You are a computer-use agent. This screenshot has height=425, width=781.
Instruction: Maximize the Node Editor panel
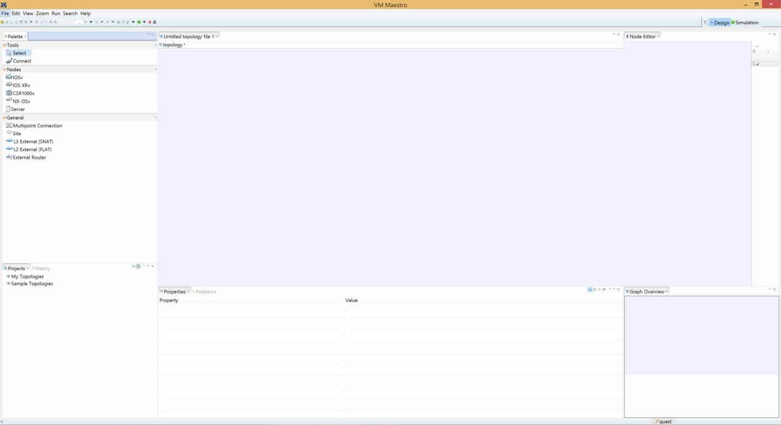774,34
